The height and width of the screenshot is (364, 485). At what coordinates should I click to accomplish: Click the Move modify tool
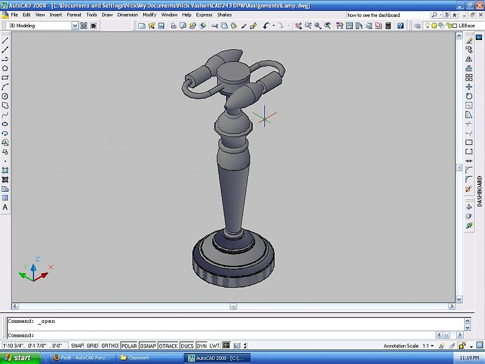click(x=469, y=87)
